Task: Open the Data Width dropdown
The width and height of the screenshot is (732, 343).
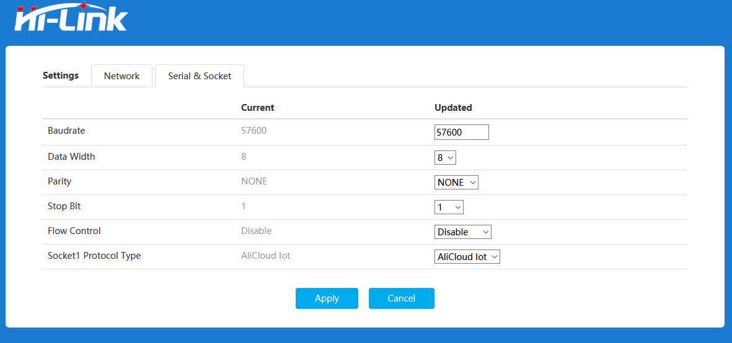Action: point(445,158)
